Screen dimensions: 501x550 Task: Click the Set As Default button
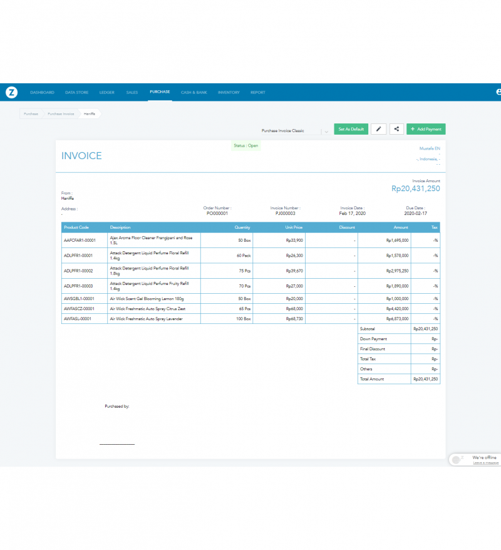point(351,128)
